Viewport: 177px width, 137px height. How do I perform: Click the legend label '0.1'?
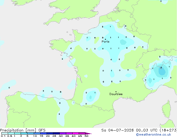point(3,136)
